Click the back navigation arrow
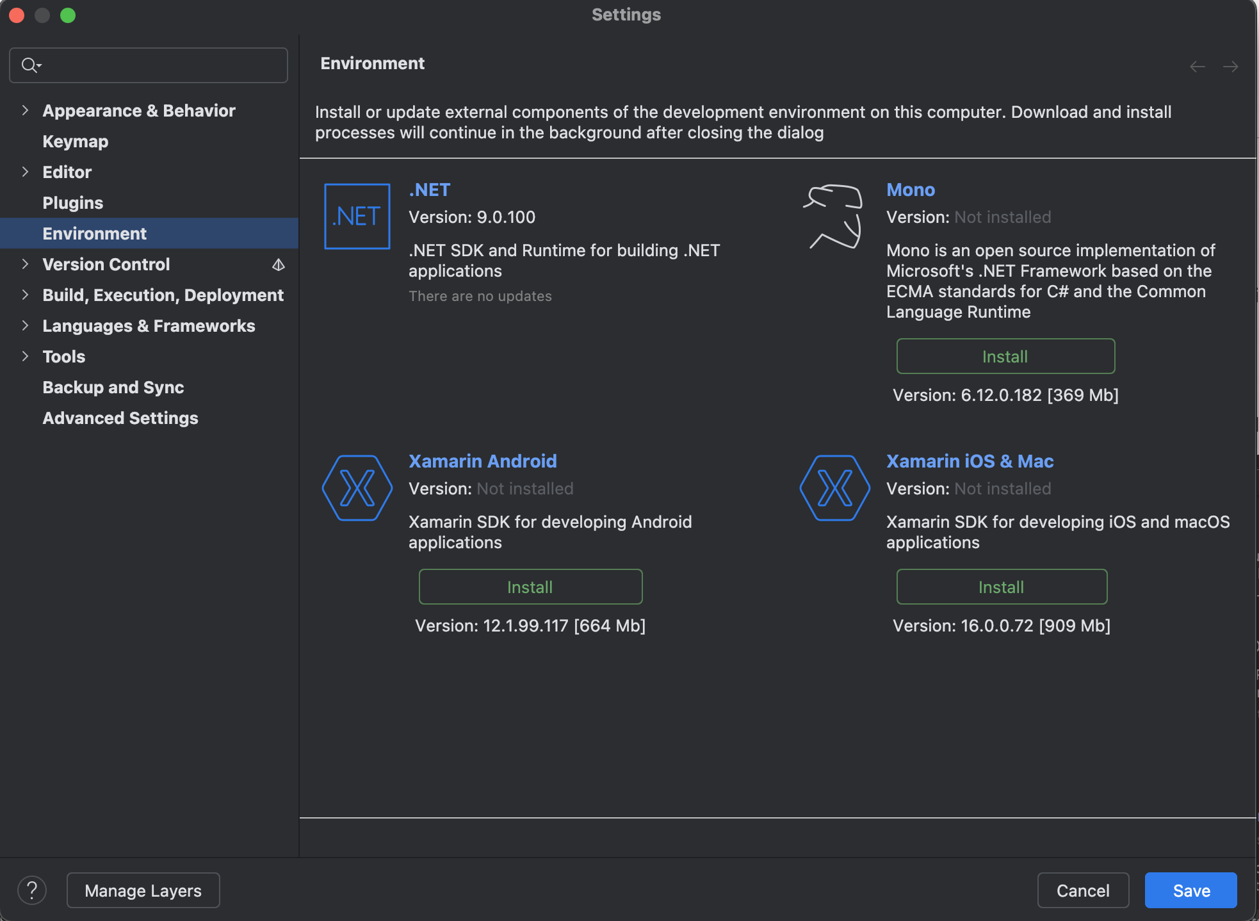Screen dimensions: 1259x921 point(1197,67)
